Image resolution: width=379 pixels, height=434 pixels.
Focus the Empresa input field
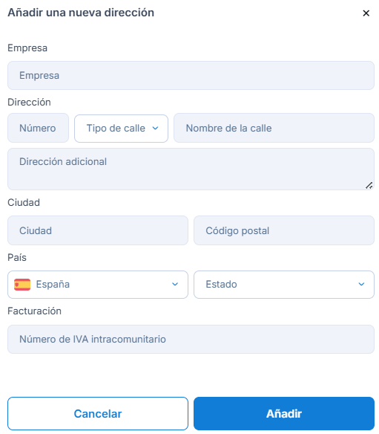coord(191,75)
